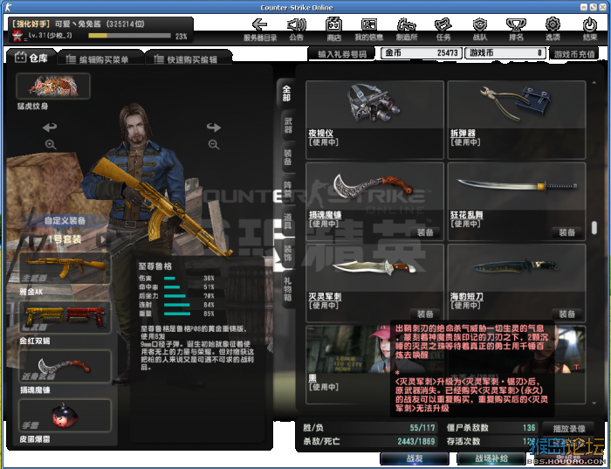Select the 灭灵军刺 dagger item card
The height and width of the screenshot is (469, 611).
[374, 283]
